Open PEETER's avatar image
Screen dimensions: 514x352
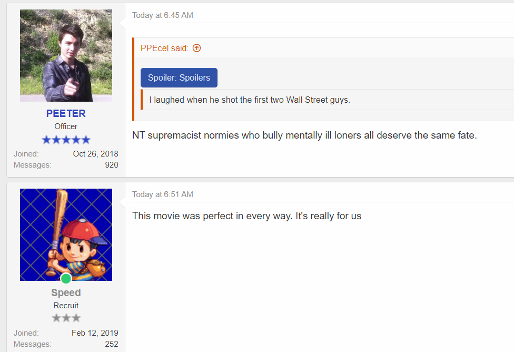click(66, 55)
